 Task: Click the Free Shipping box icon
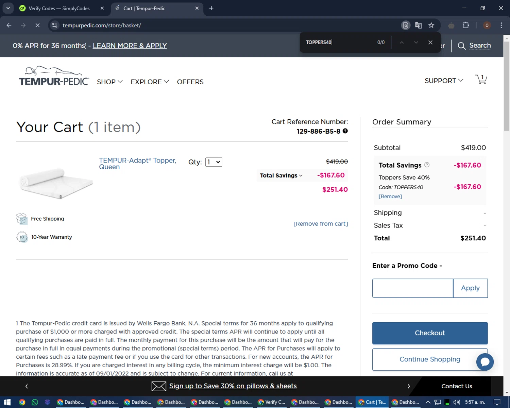pyautogui.click(x=22, y=219)
